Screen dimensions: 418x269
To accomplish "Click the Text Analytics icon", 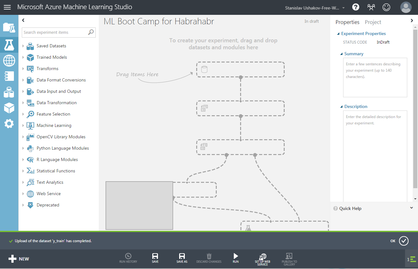I will (x=30, y=182).
